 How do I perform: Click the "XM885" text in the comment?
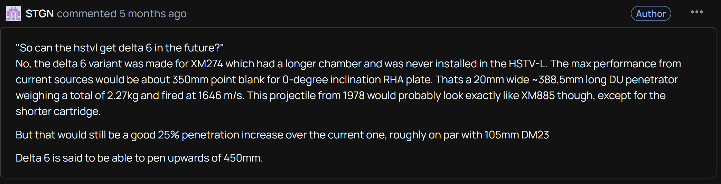point(538,95)
